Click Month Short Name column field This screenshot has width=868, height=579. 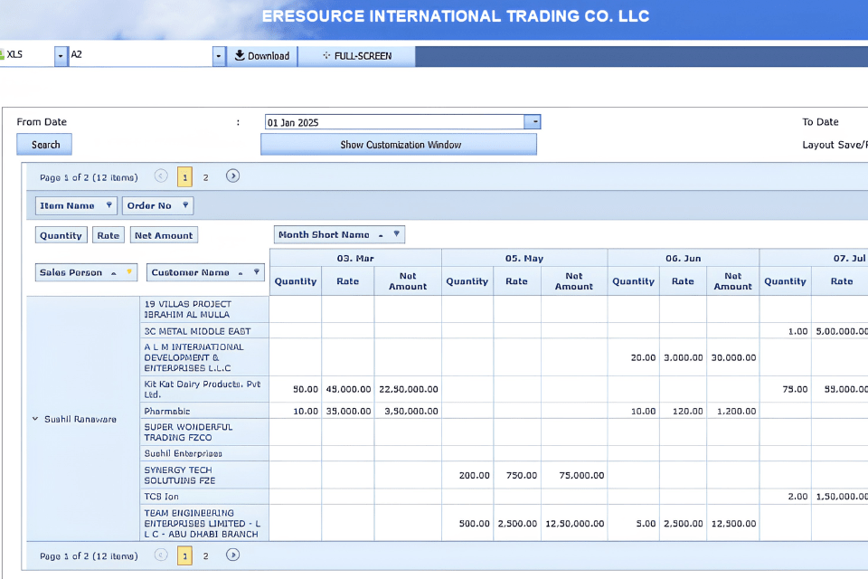(x=339, y=234)
